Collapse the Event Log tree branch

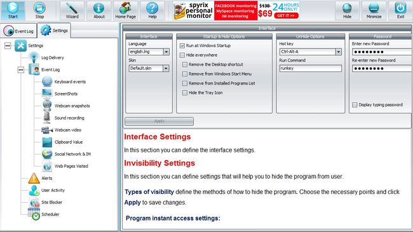(21, 70)
